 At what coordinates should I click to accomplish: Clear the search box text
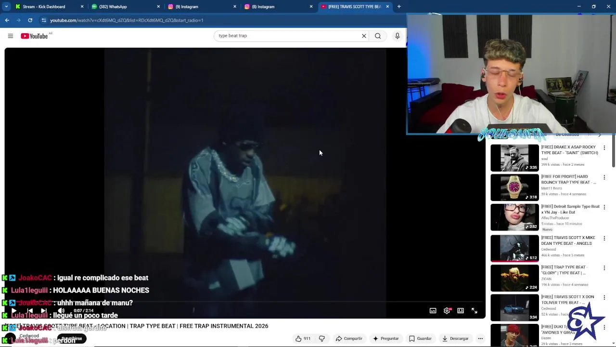(364, 36)
